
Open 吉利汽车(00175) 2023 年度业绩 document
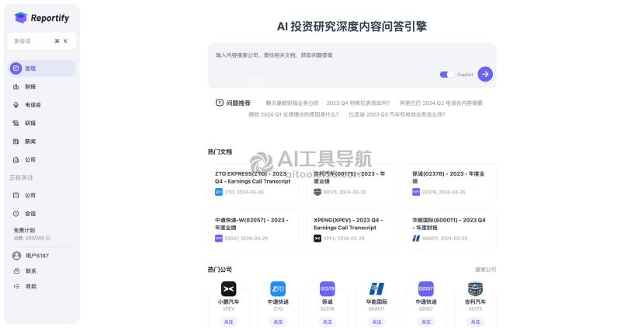point(352,183)
